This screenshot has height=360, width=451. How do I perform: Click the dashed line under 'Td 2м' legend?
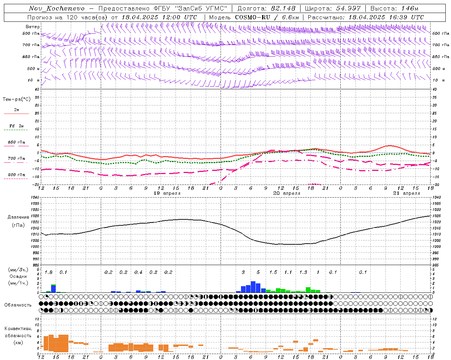pyautogui.click(x=16, y=130)
